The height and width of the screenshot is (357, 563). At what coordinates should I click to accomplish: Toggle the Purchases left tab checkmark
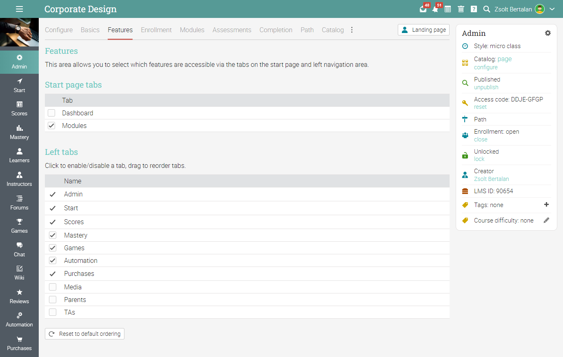(53, 274)
